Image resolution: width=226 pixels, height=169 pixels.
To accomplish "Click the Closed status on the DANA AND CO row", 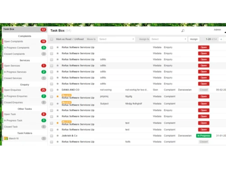I will click(204, 90).
